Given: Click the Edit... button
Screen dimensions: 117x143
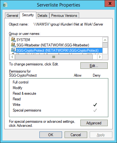Looking at the screenshot, I should [x=94, y=66].
